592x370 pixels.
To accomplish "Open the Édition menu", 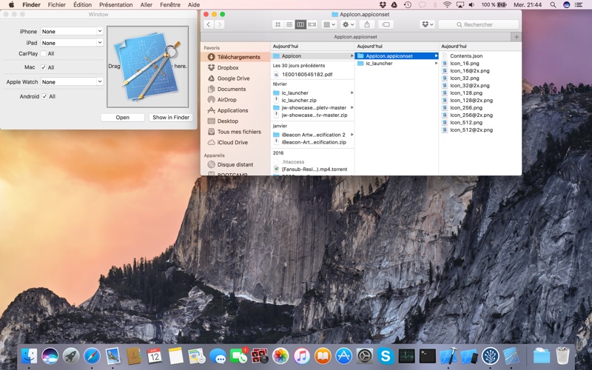I will click(82, 4).
